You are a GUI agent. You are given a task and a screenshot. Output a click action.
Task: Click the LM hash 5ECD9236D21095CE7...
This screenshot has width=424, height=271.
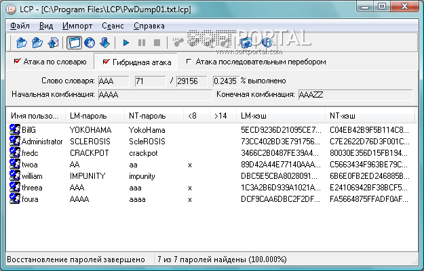[282, 130]
